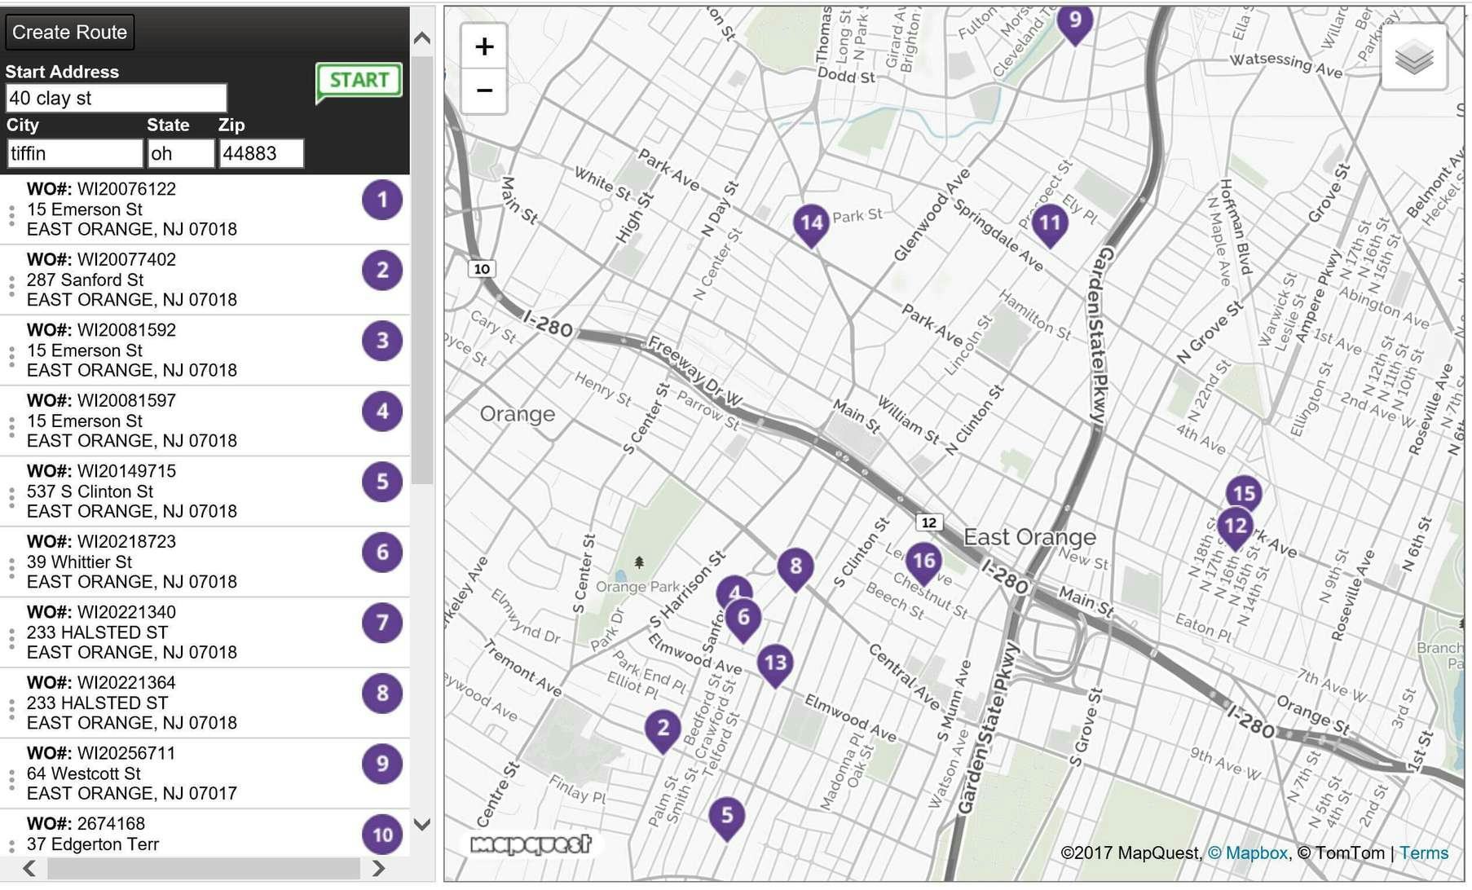Click the MapQuest logo on the map
The height and width of the screenshot is (890, 1472).
point(531,845)
